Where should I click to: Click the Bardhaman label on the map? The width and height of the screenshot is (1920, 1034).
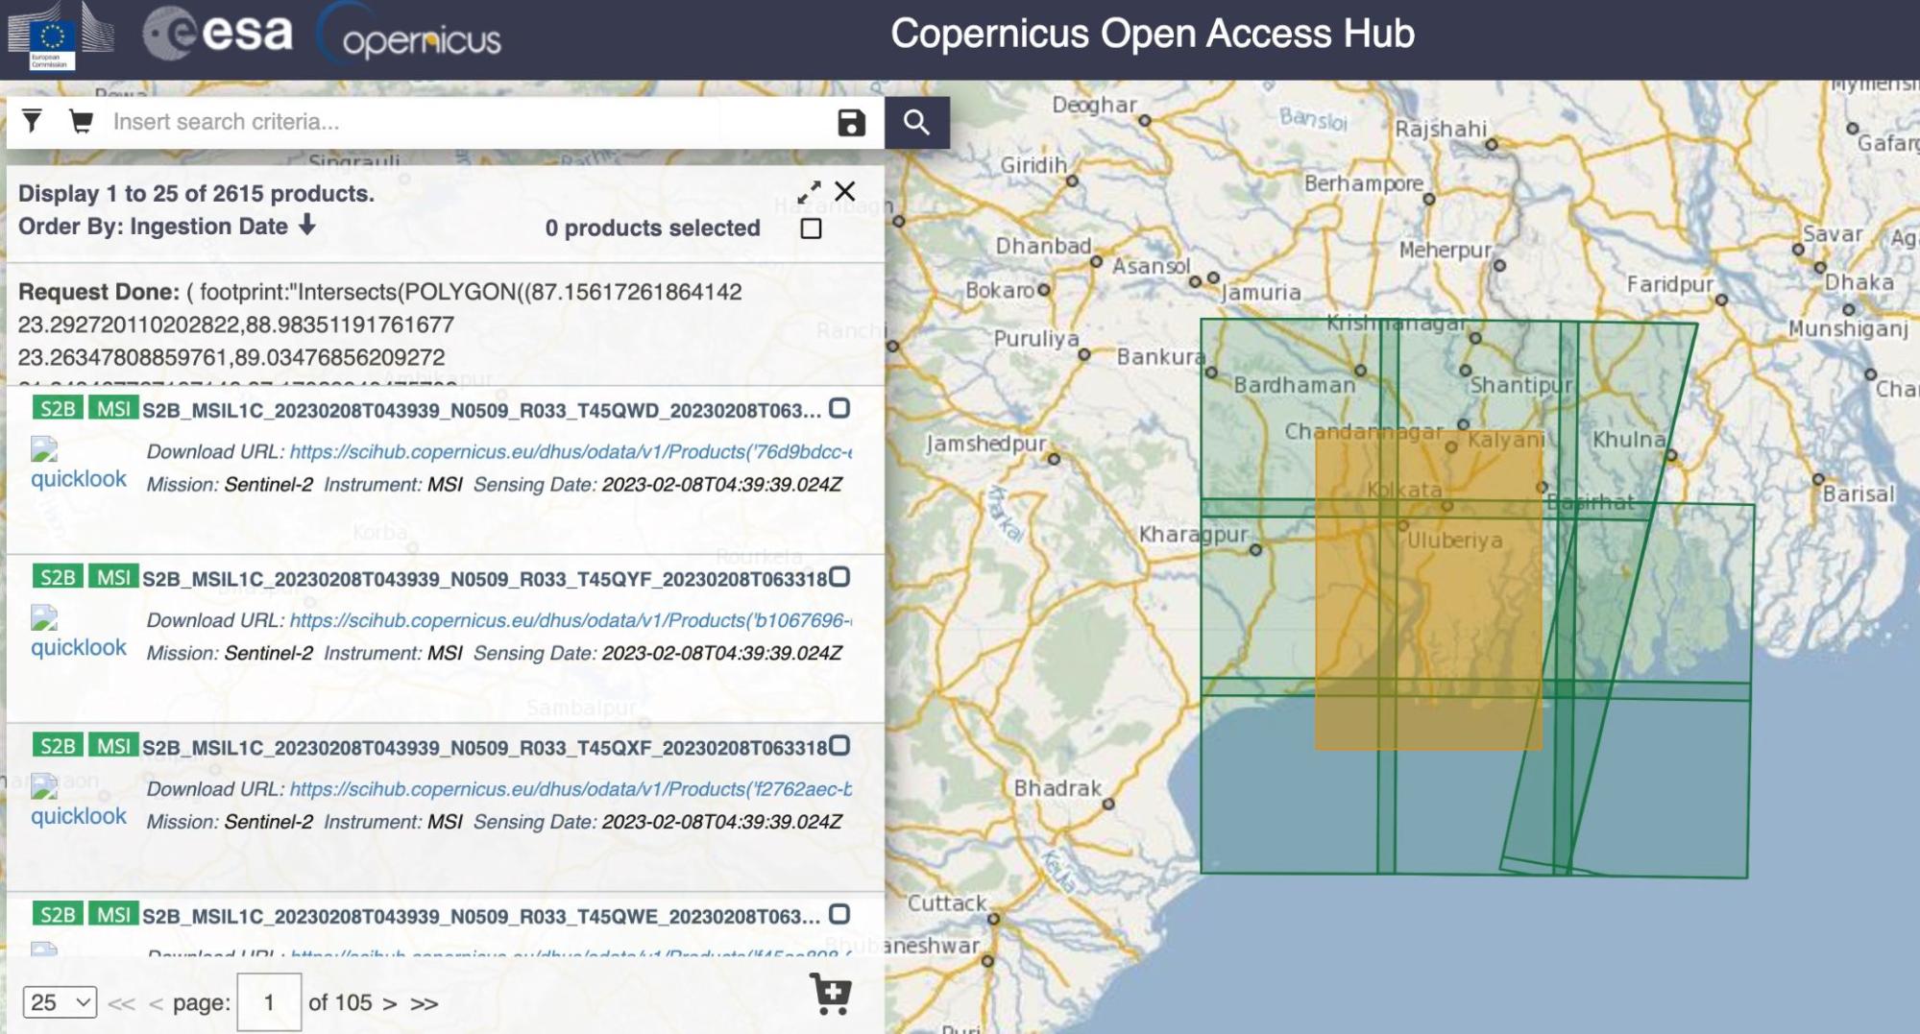click(x=1294, y=385)
